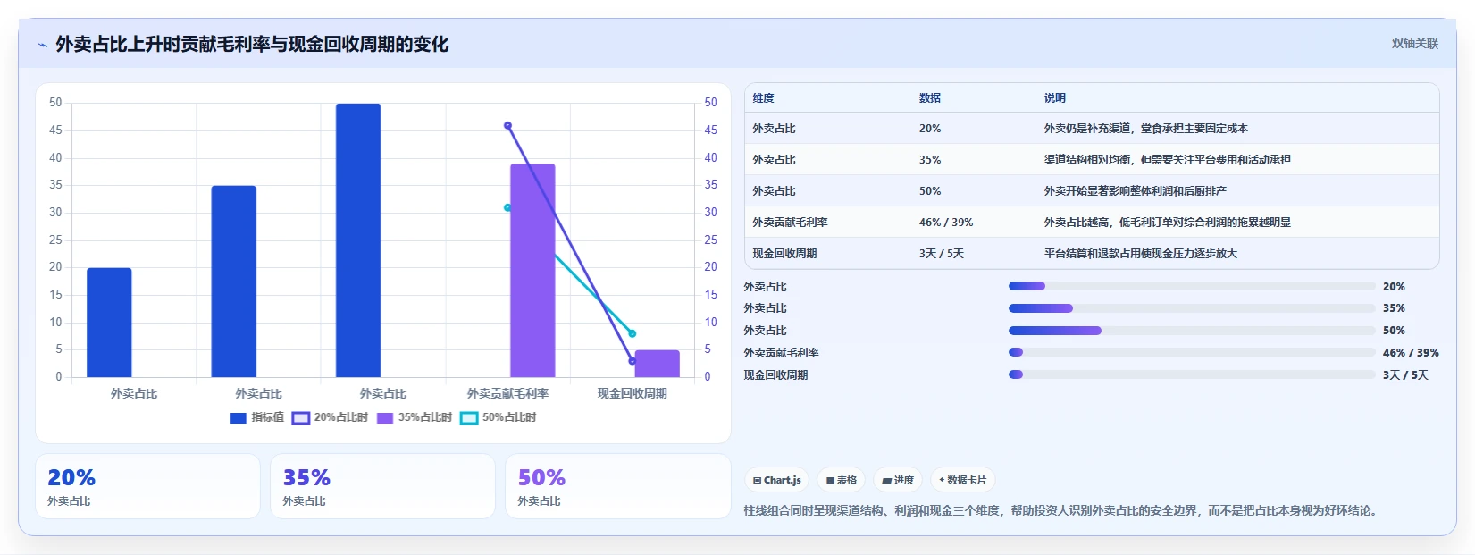Click the description 平台结算和退款占用使现金压力逐步放大

click(x=1141, y=254)
